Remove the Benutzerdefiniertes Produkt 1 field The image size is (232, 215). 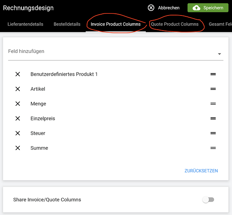pos(18,74)
